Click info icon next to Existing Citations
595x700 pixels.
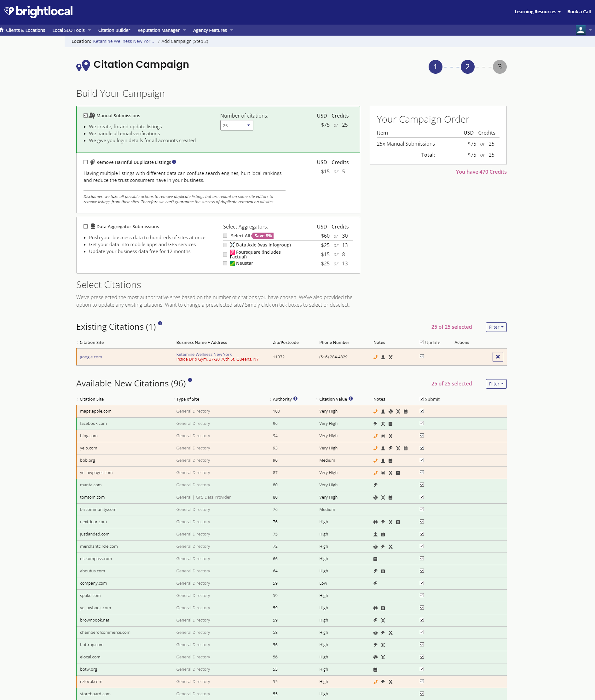[160, 323]
